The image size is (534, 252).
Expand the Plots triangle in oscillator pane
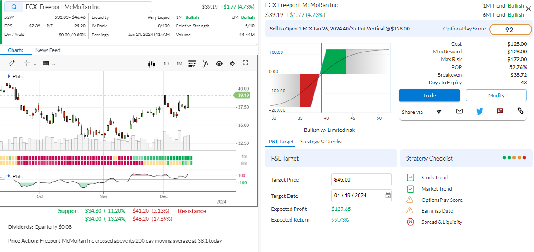[x=9, y=177]
